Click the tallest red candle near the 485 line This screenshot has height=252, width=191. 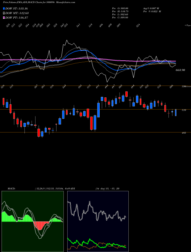(91, 123)
